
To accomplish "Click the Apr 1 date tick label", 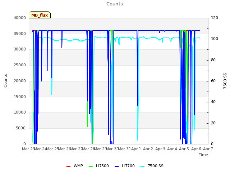I will 136,149.
